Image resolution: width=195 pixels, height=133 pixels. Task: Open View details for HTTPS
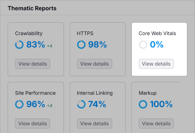pos(95,64)
